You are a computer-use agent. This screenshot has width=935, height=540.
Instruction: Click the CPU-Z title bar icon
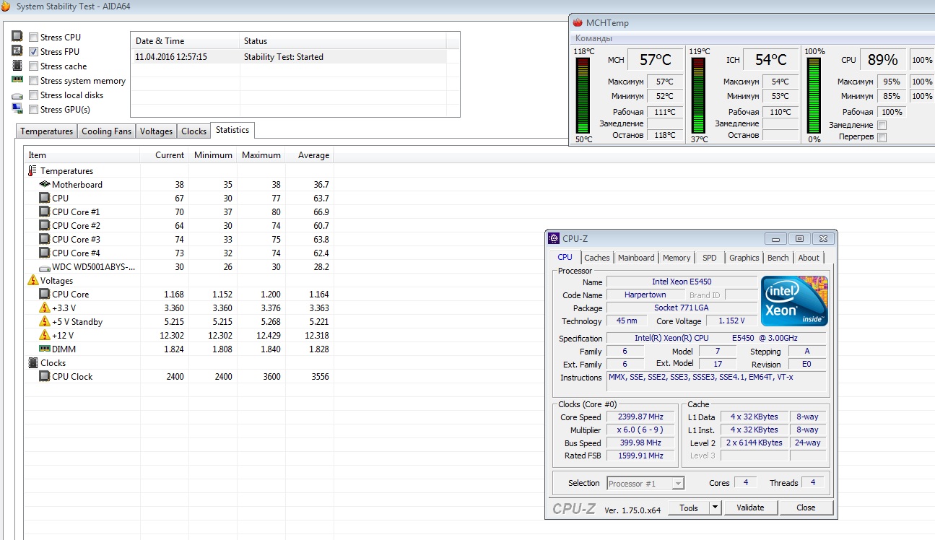pyautogui.click(x=554, y=238)
